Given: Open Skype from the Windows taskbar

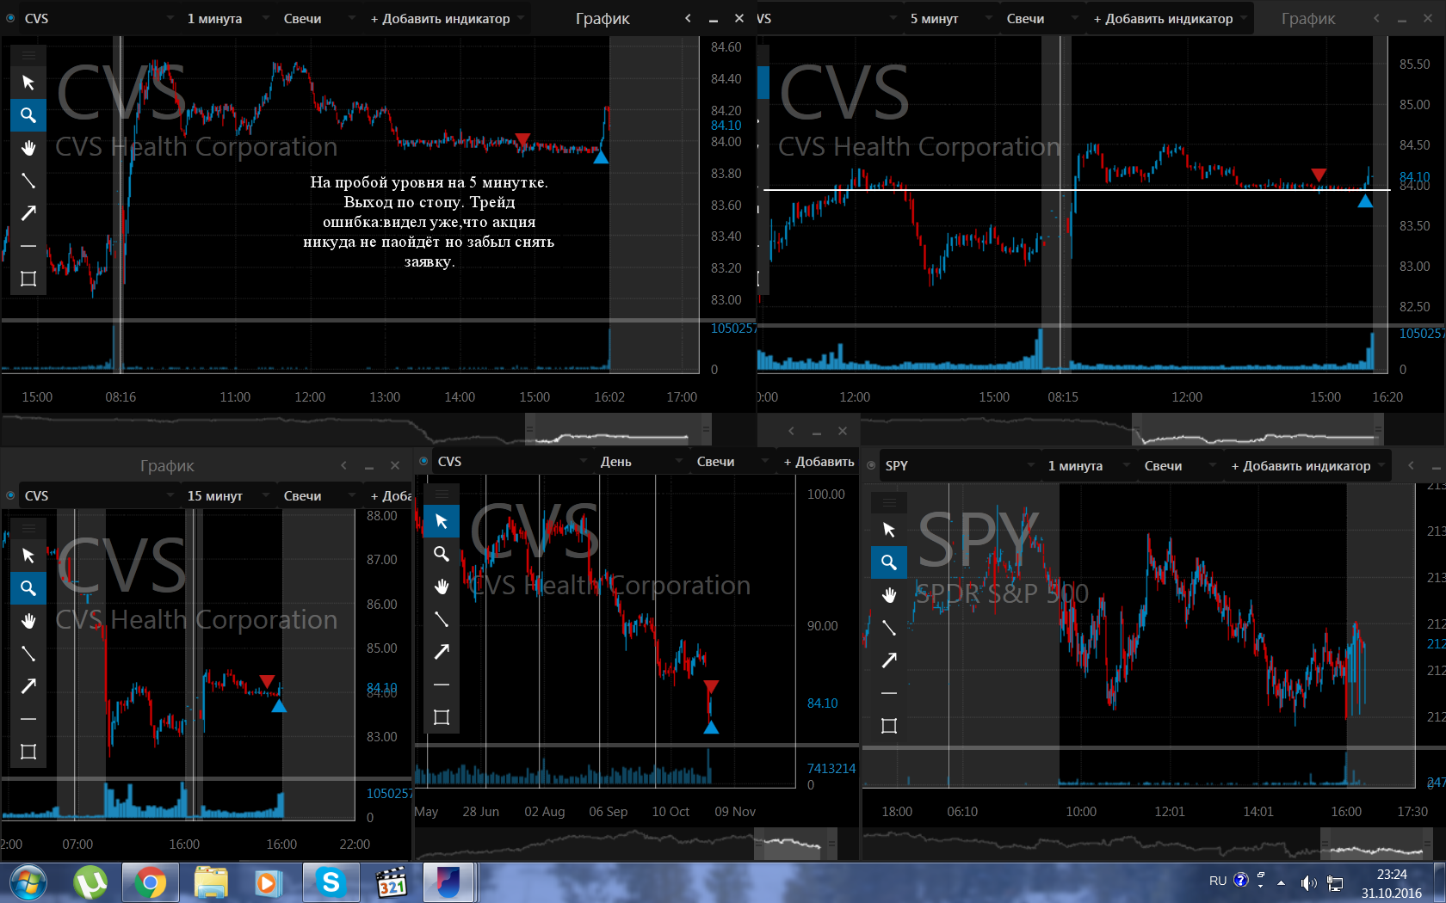Looking at the screenshot, I should point(331,882).
